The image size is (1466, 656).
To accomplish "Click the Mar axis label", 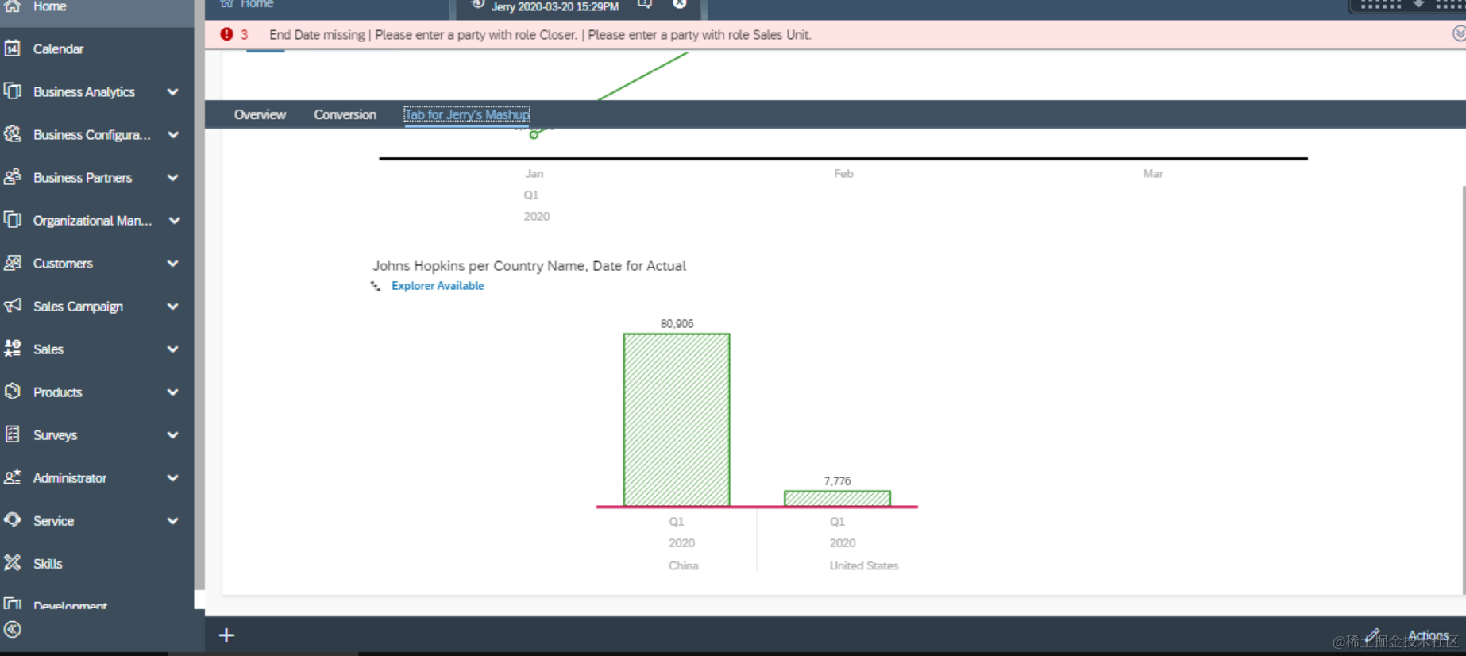I will click(x=1153, y=174).
